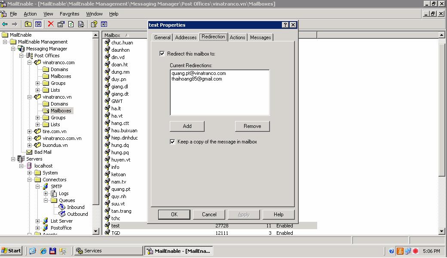Toggle the Show/Hide Action Pane icon
447x258 pixels.
[x=104, y=24]
